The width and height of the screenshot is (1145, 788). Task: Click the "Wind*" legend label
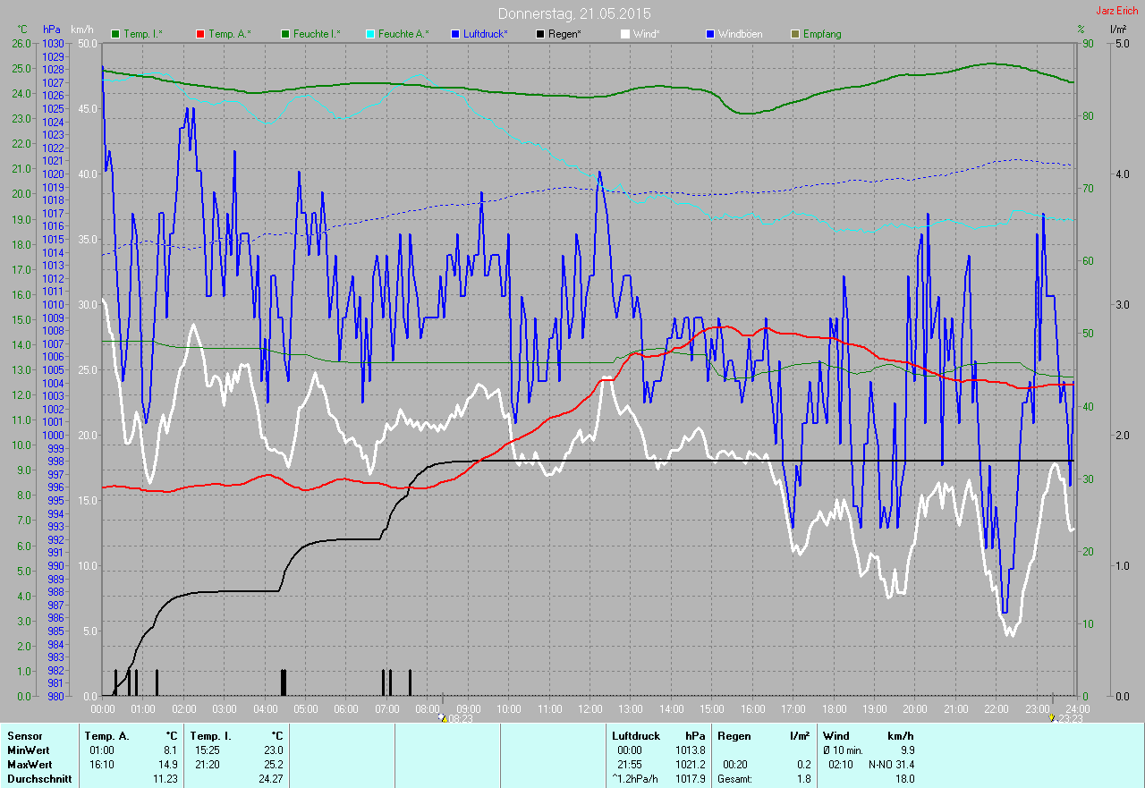click(647, 34)
